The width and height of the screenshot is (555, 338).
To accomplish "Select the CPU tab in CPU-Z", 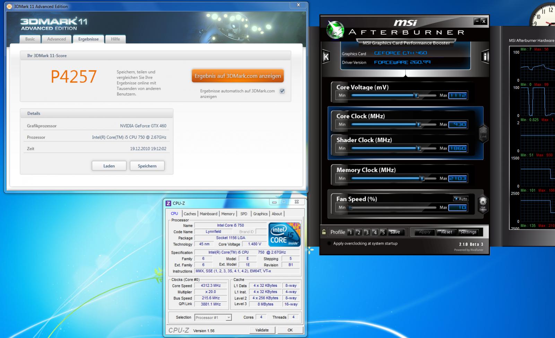I will coord(175,214).
